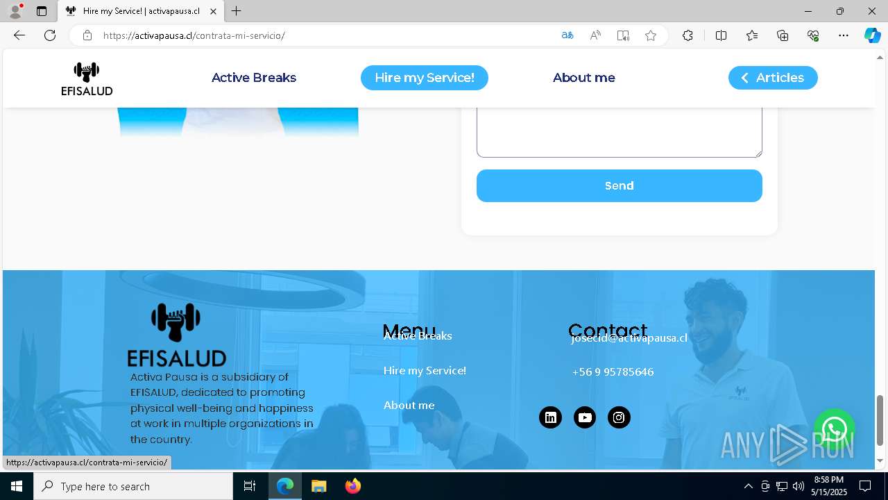Open the LinkedIn icon in the footer
Screen dimensions: 888x500
click(550, 417)
